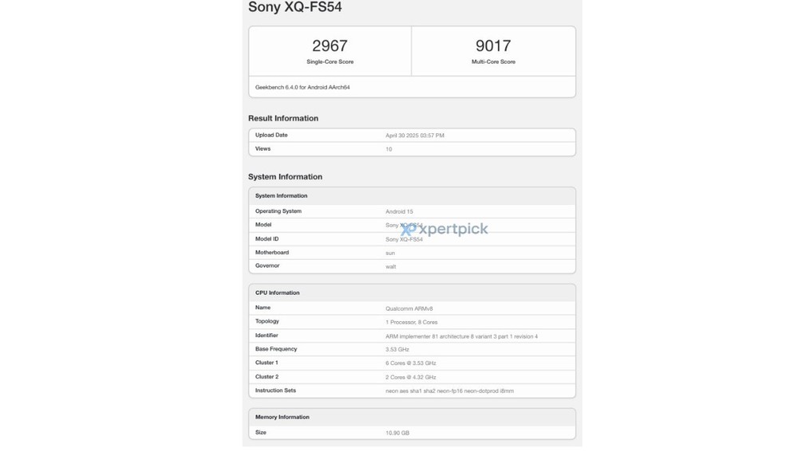Click the Multi-Core Score label
This screenshot has height=452, width=798.
point(493,61)
